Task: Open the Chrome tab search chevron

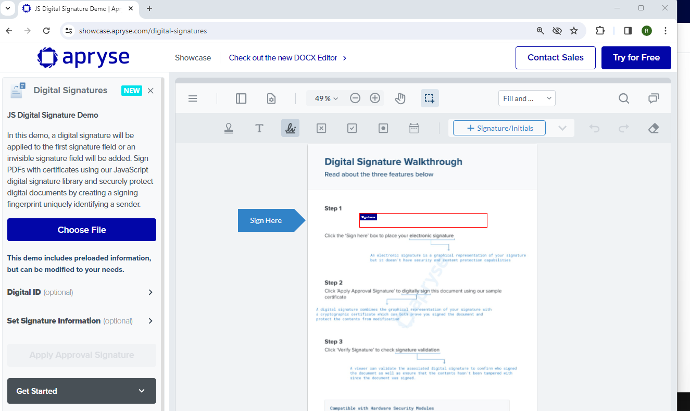Action: [x=8, y=8]
